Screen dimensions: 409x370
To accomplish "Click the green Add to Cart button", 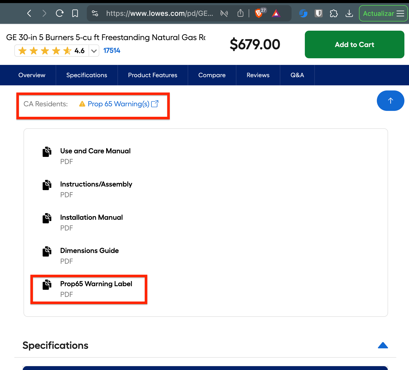I will [354, 44].
